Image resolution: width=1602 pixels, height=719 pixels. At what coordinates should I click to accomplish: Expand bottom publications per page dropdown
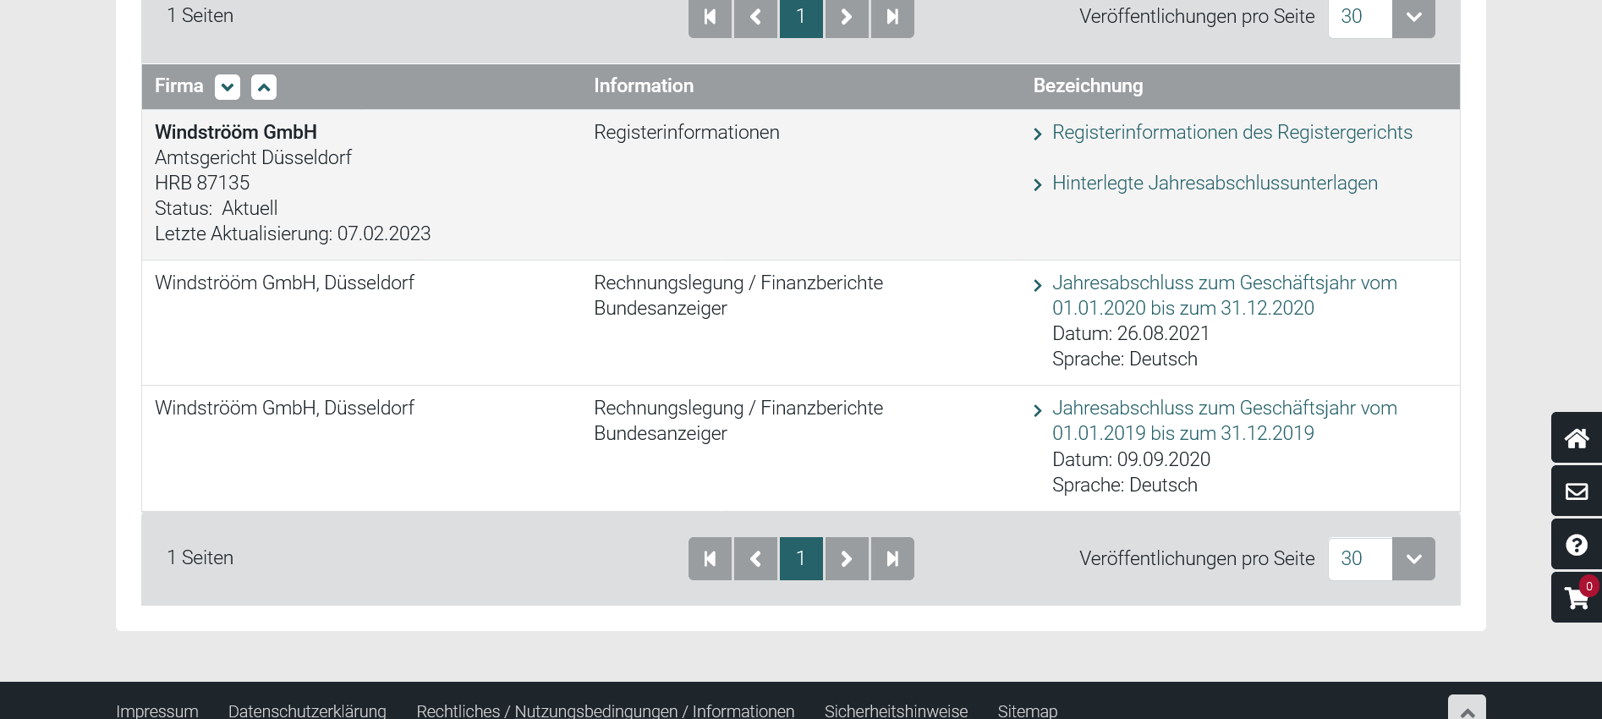[x=1413, y=558]
